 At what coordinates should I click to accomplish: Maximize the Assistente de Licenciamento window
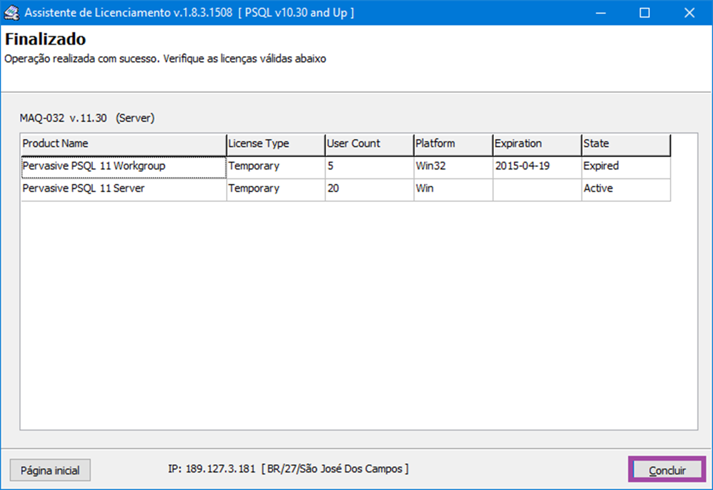[644, 12]
